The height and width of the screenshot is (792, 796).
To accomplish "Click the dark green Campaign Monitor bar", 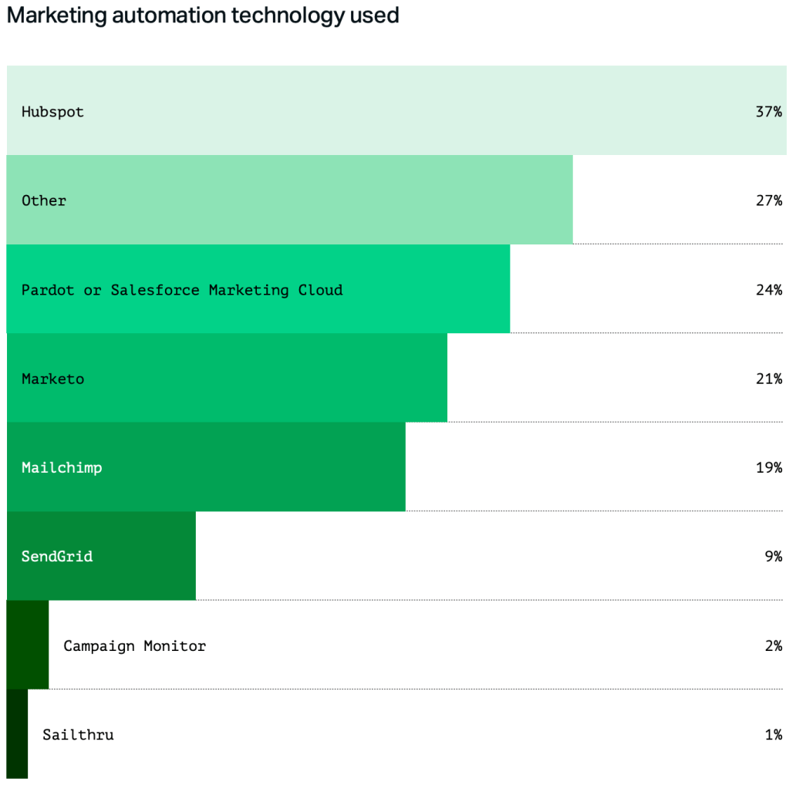I will coord(28,645).
